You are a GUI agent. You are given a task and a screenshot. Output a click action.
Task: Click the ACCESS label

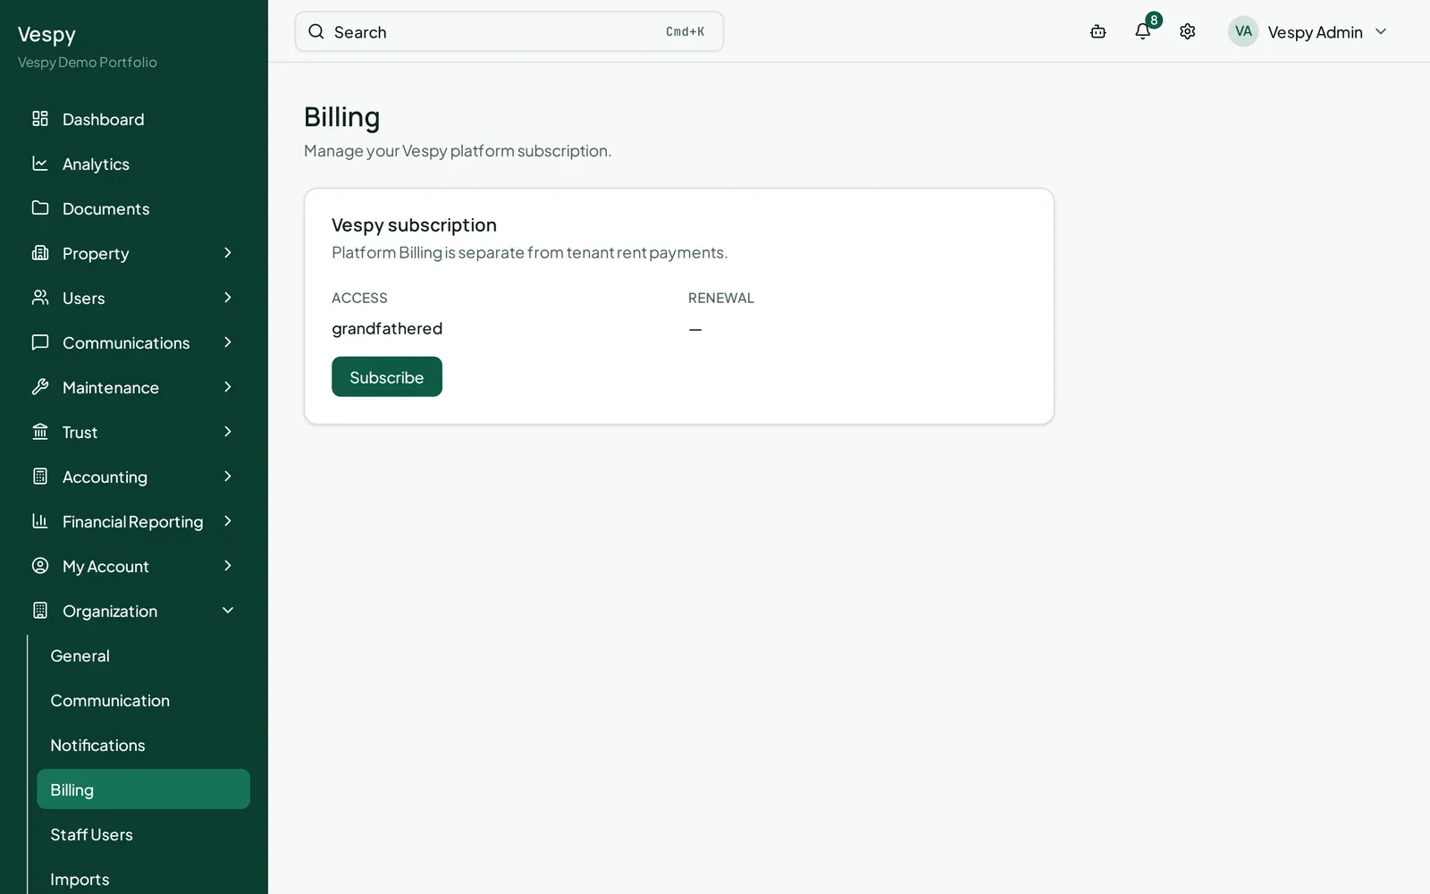(x=359, y=298)
